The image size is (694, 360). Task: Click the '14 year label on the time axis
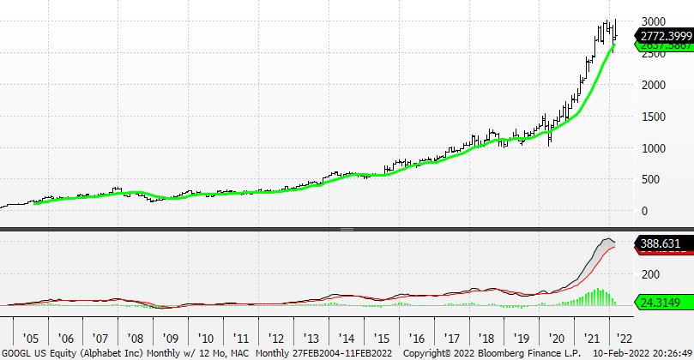pos(346,339)
